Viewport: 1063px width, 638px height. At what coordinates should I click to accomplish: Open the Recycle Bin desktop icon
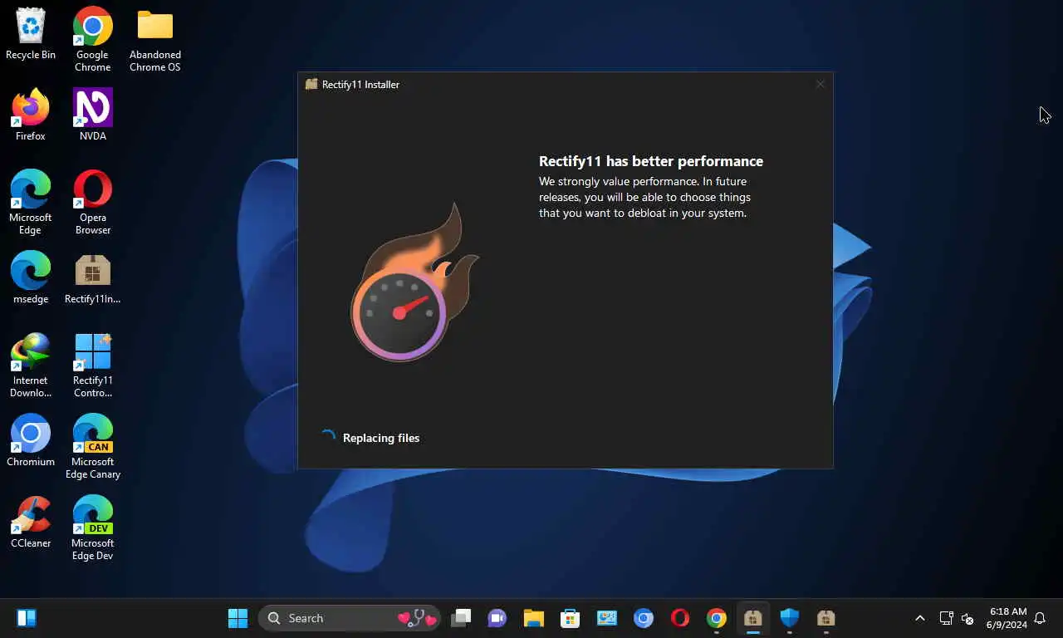click(31, 35)
